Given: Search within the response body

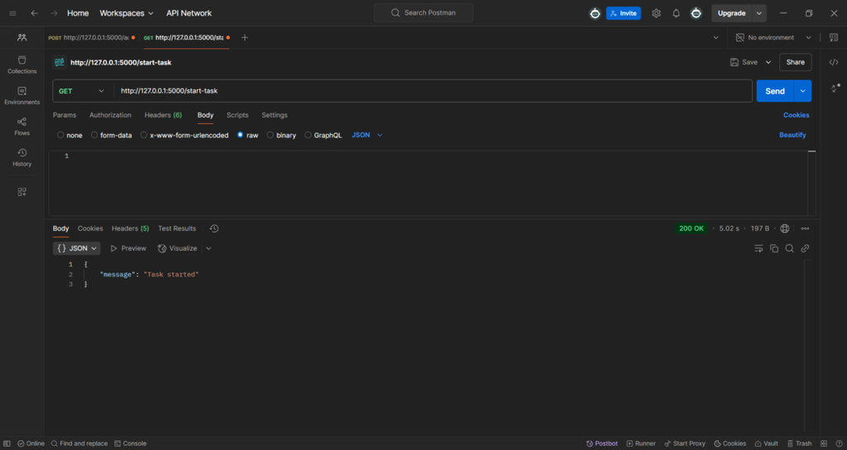Looking at the screenshot, I should pyautogui.click(x=789, y=248).
